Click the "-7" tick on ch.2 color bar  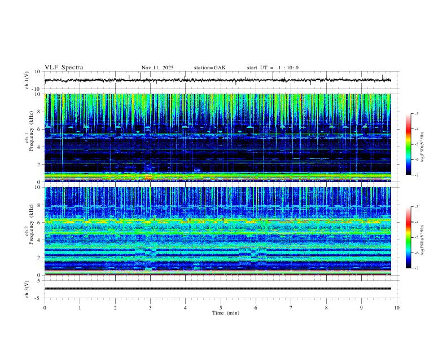point(416,268)
